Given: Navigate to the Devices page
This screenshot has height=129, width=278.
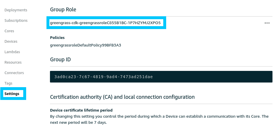Looking at the screenshot, I should click(11, 42).
